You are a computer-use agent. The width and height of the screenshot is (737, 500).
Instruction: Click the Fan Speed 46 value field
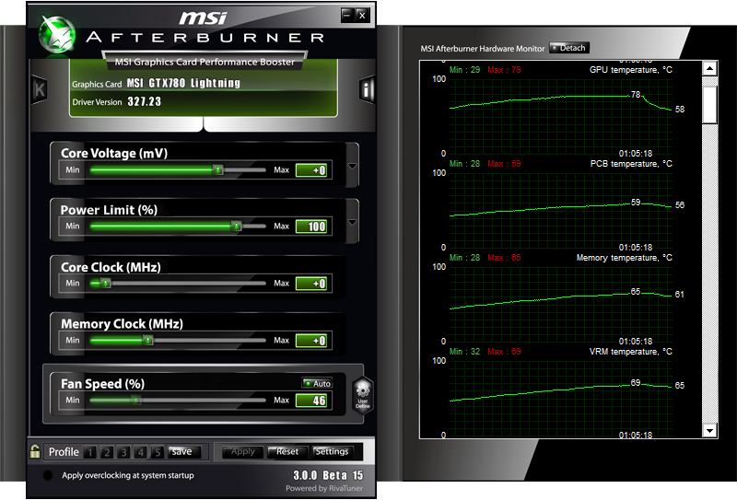(311, 401)
